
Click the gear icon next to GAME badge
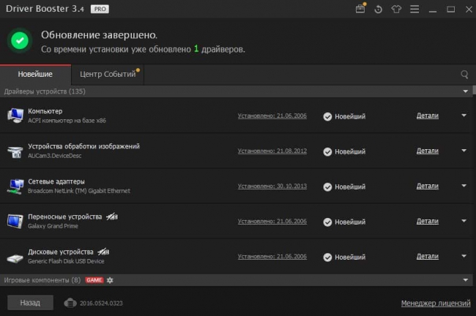point(110,280)
